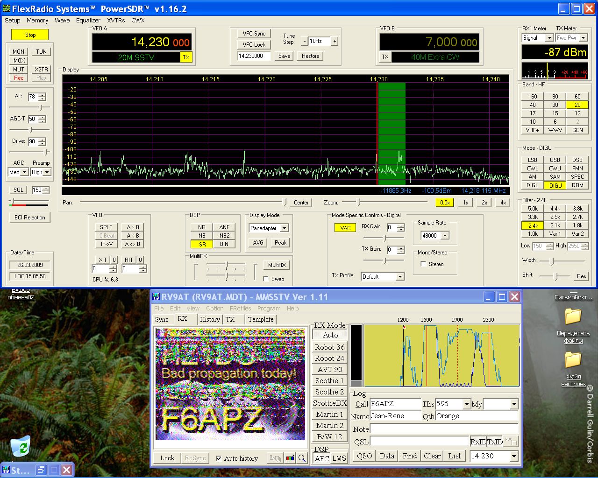Click the yellow Stop button
This screenshot has width=598, height=478.
pyautogui.click(x=30, y=35)
